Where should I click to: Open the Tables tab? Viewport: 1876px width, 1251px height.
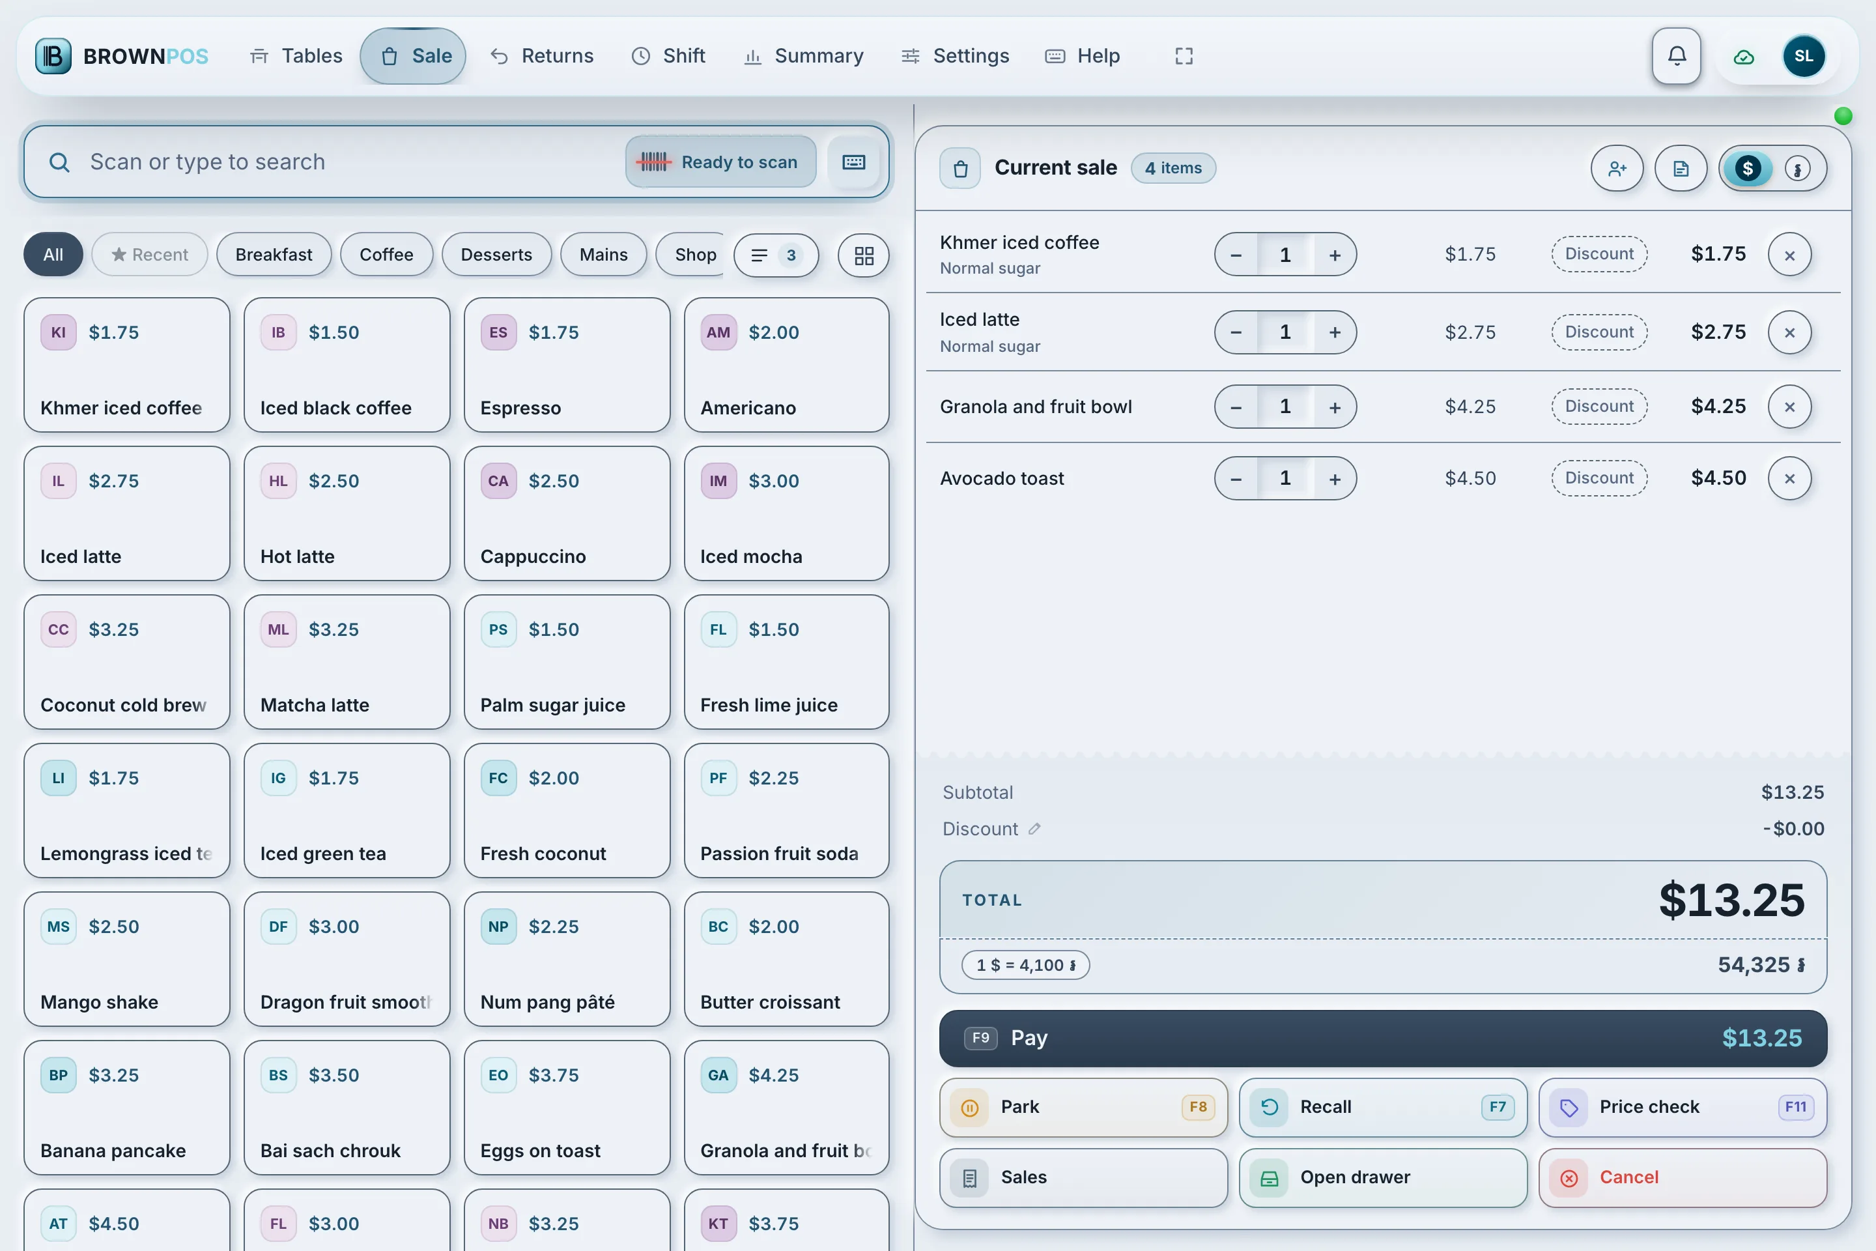coord(296,56)
